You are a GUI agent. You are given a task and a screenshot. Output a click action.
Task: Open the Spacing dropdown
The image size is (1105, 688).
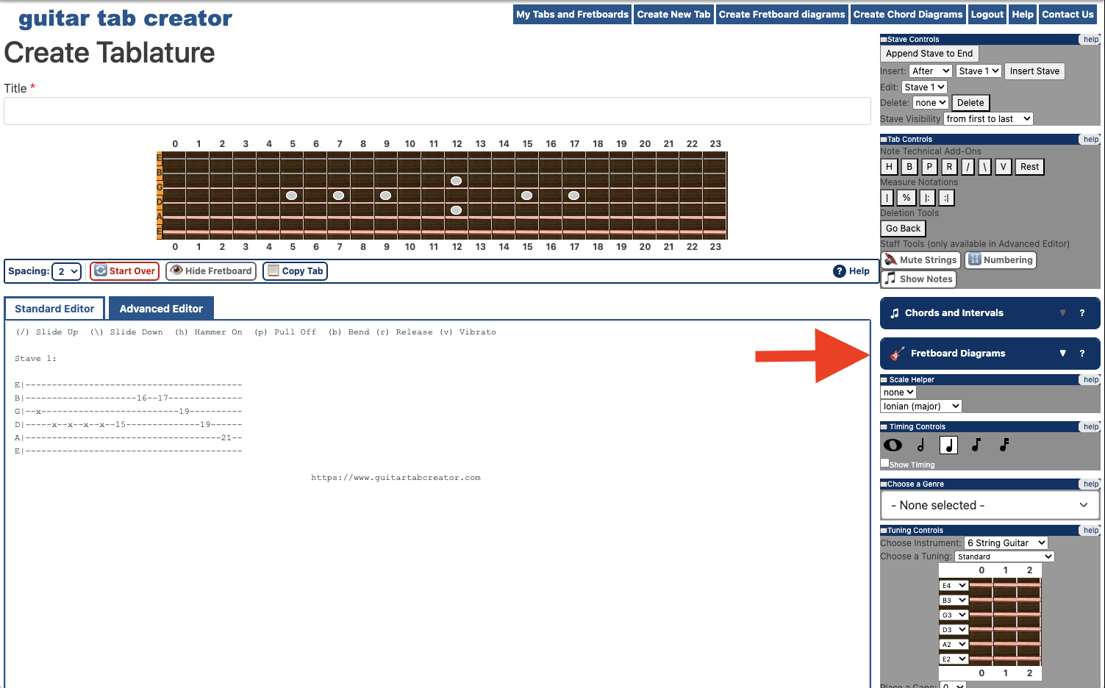[x=66, y=271]
